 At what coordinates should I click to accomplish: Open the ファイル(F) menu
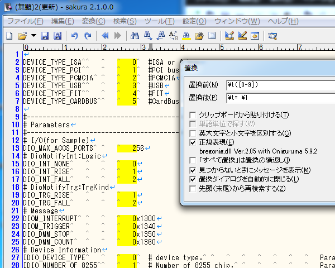(x=26, y=21)
